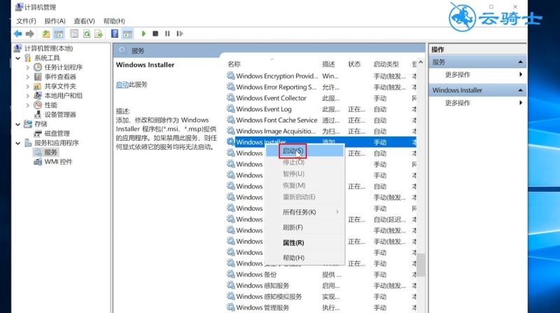The height and width of the screenshot is (313, 560).
Task: Select the Windows Event Log service row
Action: point(321,109)
